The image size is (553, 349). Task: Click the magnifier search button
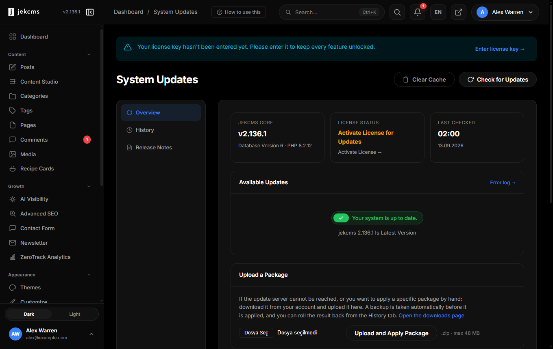(x=397, y=12)
